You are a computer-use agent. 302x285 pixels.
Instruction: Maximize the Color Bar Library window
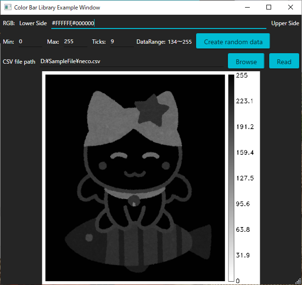[x=269, y=7]
